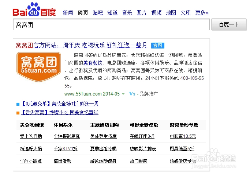Open 【0元赢免单】美妆全场1折 疯狂一周
The height and width of the screenshot is (175, 250).
[x=60, y=104]
